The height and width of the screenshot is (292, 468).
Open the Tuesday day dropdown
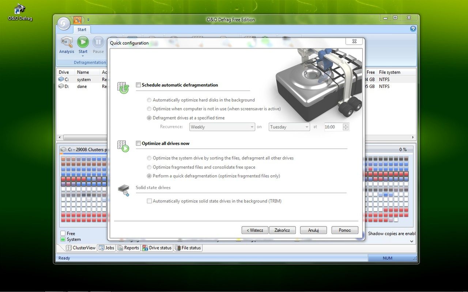290,127
